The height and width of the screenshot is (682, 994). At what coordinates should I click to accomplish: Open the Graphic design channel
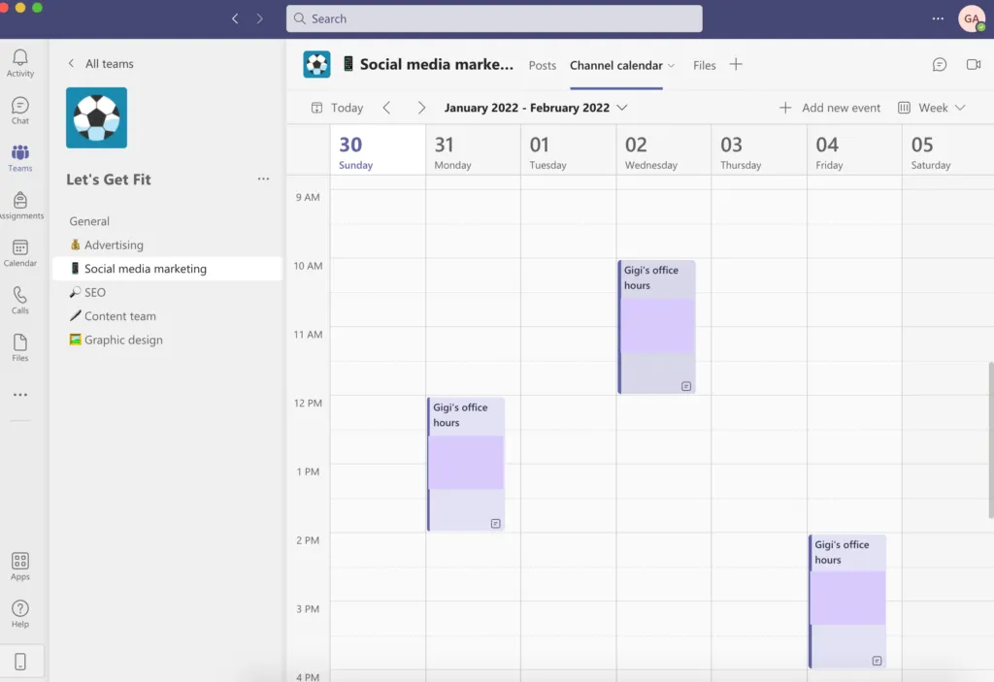pos(167,340)
